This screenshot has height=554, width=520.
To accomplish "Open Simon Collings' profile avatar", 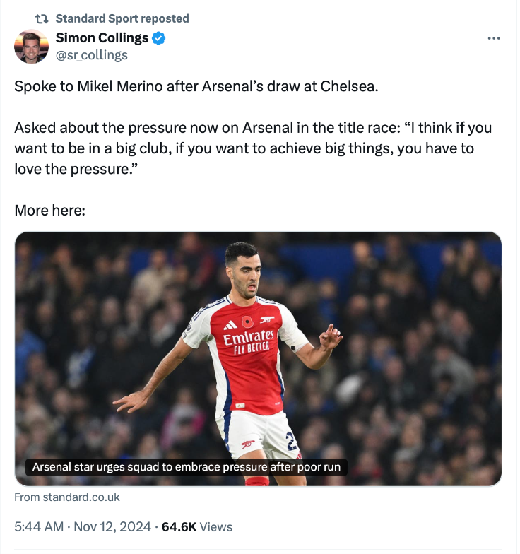I will click(32, 47).
